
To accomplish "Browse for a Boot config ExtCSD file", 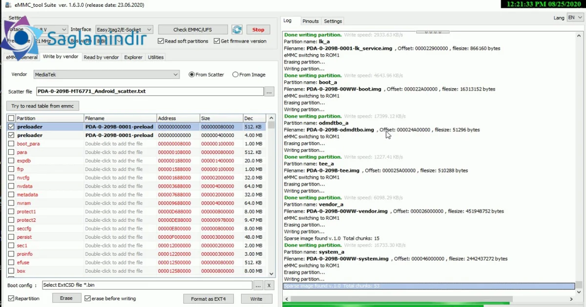I will tap(259, 285).
